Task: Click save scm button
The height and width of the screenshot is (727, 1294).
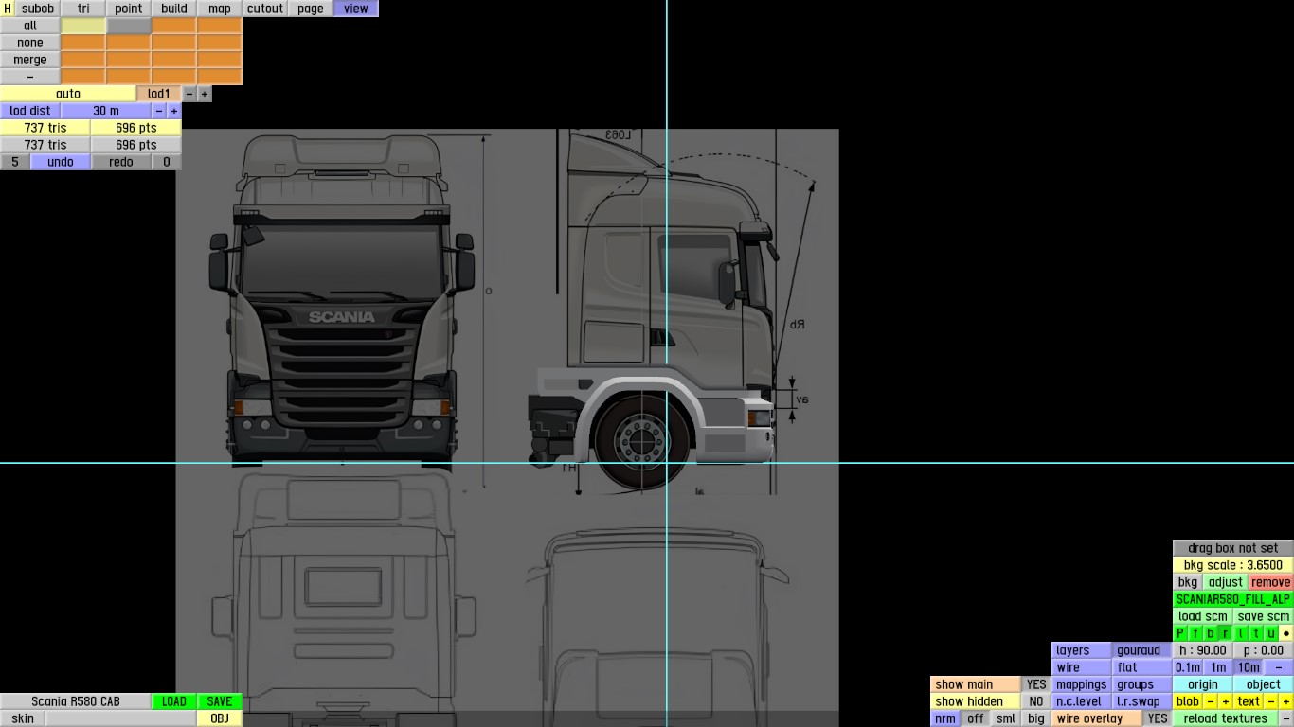Action: 1264,616
